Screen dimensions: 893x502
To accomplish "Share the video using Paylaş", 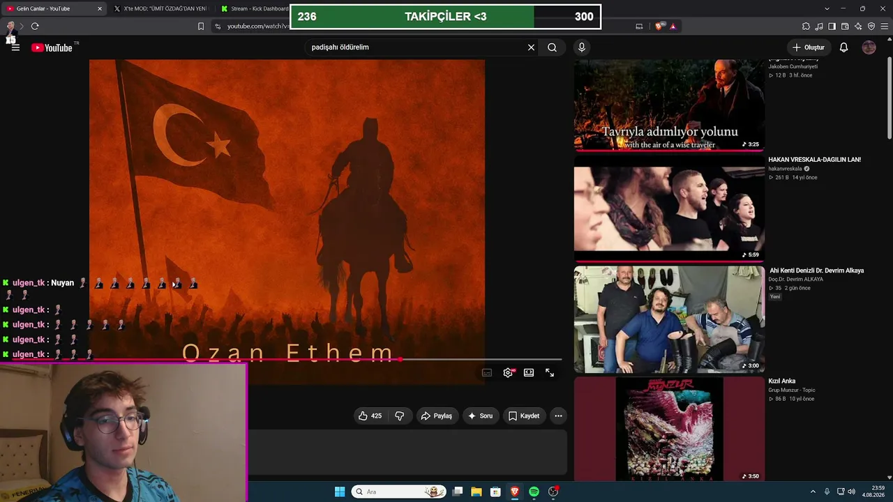I will 436,416.
